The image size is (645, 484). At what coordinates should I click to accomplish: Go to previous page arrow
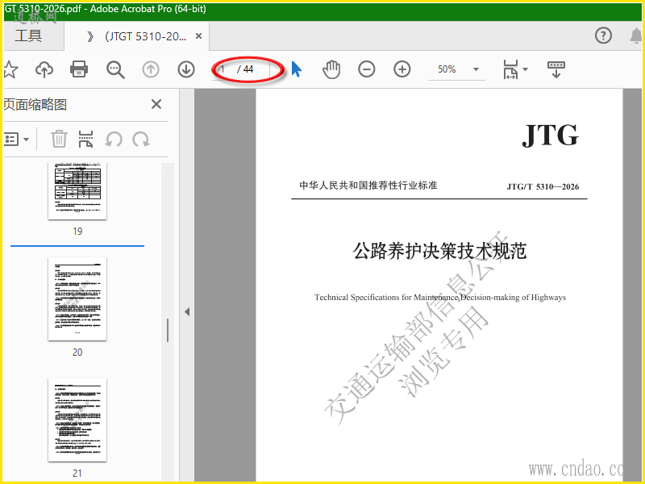pyautogui.click(x=151, y=69)
